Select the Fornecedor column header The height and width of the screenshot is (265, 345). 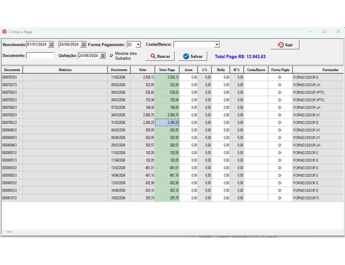(330, 70)
